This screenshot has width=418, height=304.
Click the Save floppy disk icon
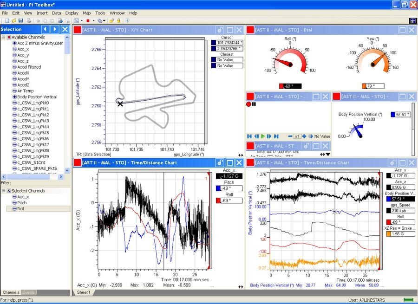coord(21,20)
